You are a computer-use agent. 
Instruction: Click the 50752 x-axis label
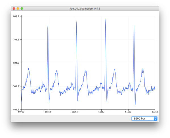[21, 112]
